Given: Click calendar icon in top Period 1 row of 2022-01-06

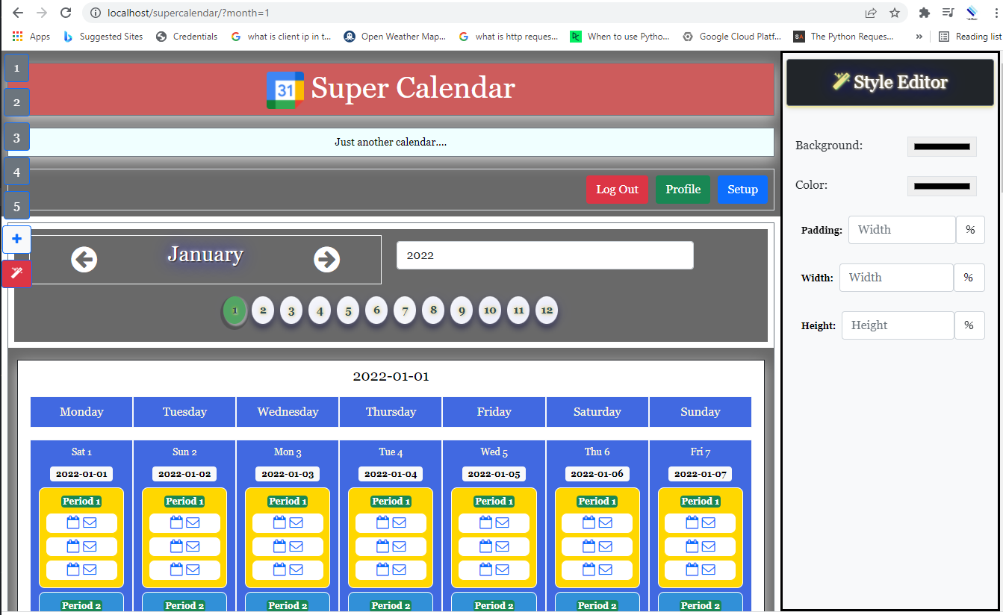Looking at the screenshot, I should pos(589,522).
